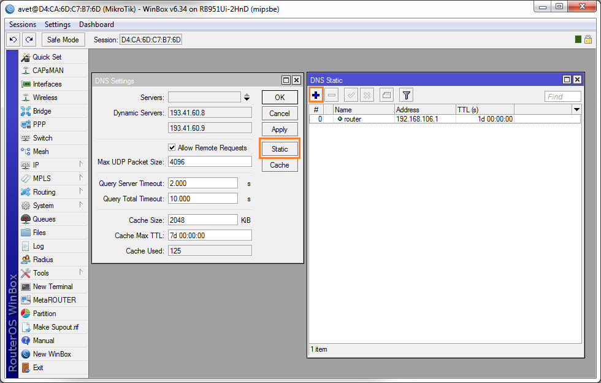
Task: Expand the IP submenu in sidebar
Action: click(36, 165)
